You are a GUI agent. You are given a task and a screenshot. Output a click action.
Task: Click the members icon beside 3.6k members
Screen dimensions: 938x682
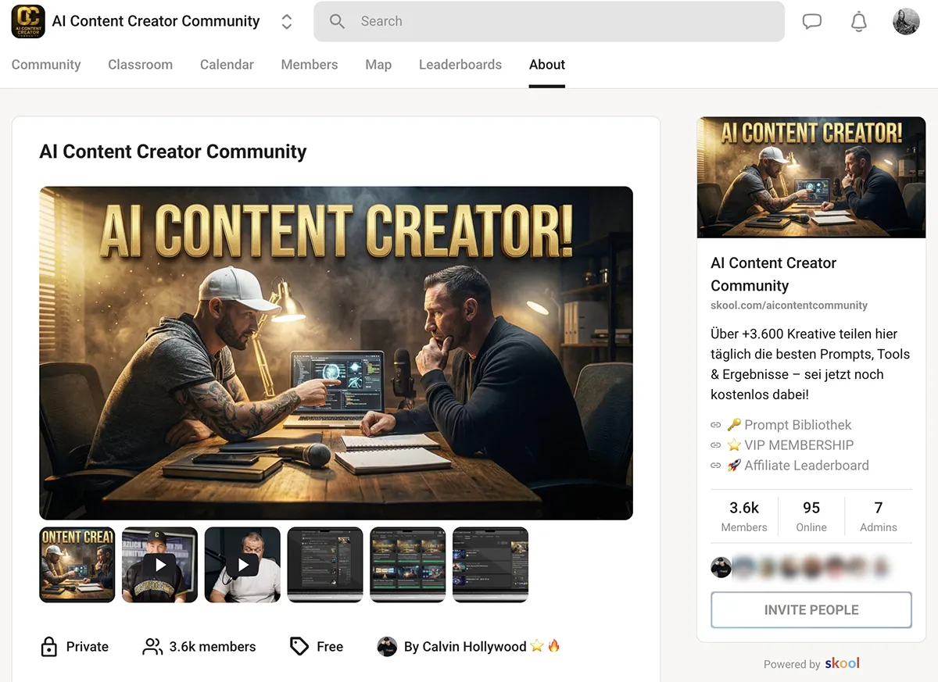[152, 646]
